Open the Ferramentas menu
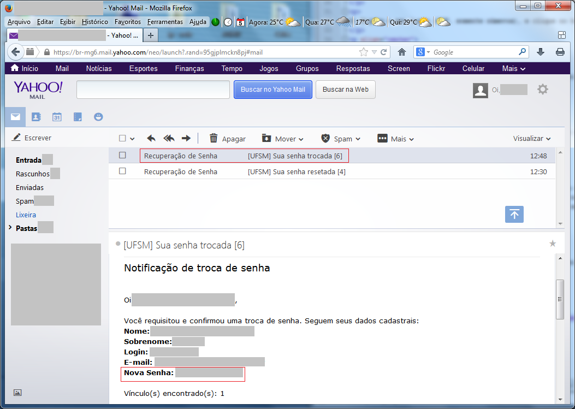 pos(165,22)
